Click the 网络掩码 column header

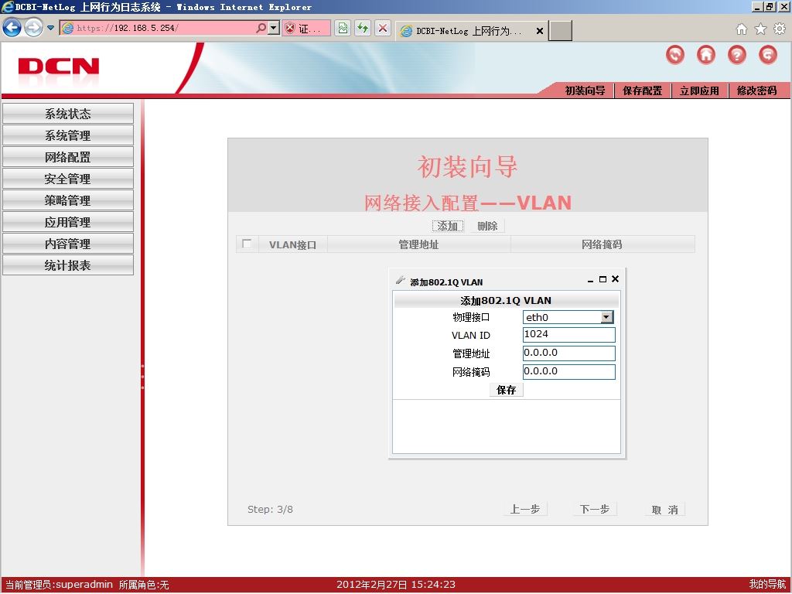[602, 244]
